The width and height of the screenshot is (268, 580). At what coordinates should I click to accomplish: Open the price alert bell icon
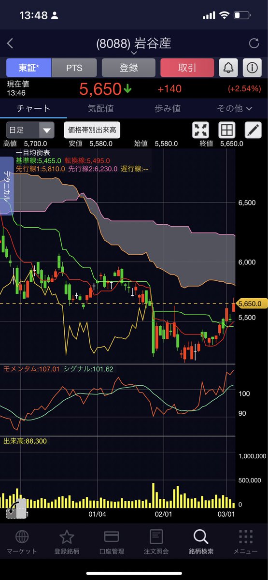pos(228,68)
